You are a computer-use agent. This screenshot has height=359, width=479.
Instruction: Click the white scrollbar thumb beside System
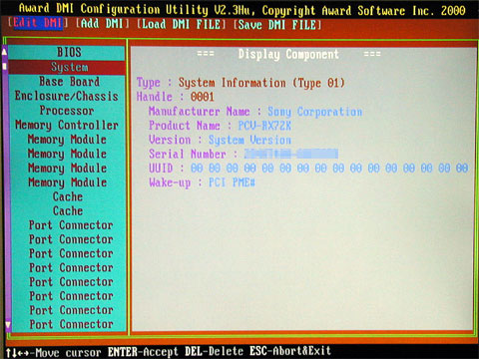(5, 66)
